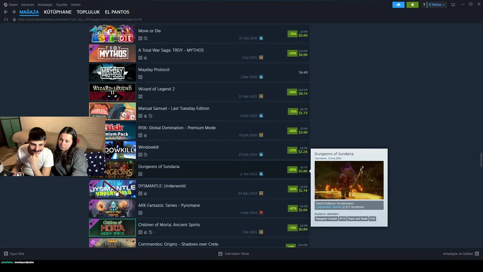Grab the page's vertical scrollbar thumb
Image resolution: width=483 pixels, height=272 pixels.
[x=481, y=160]
